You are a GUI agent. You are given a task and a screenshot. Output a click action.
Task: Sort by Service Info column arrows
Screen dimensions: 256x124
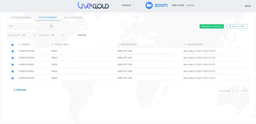tap(52, 45)
